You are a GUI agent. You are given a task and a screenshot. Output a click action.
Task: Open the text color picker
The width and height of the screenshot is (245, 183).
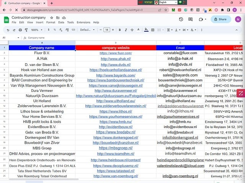pyautogui.click(x=138, y=30)
